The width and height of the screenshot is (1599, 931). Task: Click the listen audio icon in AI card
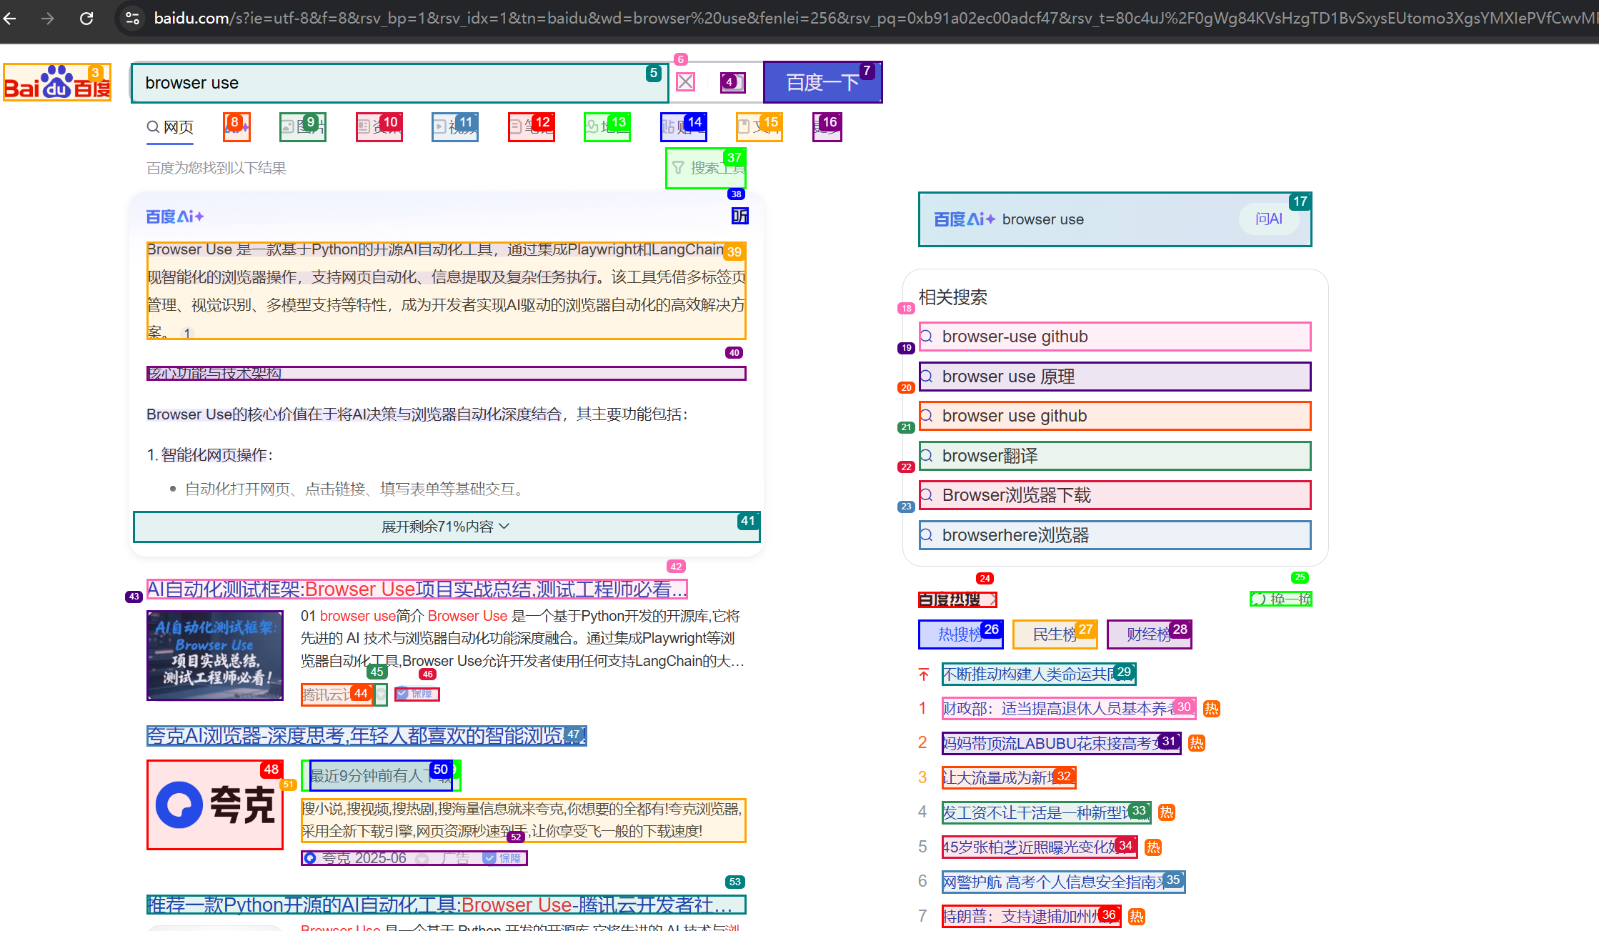click(739, 216)
